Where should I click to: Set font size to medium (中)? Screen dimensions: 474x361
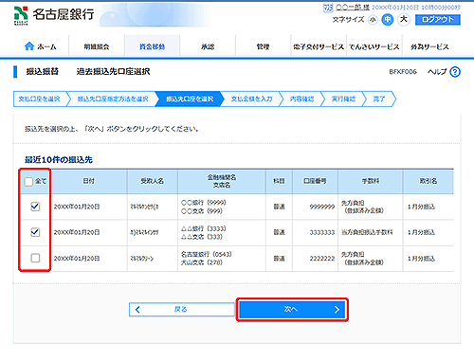click(x=388, y=20)
